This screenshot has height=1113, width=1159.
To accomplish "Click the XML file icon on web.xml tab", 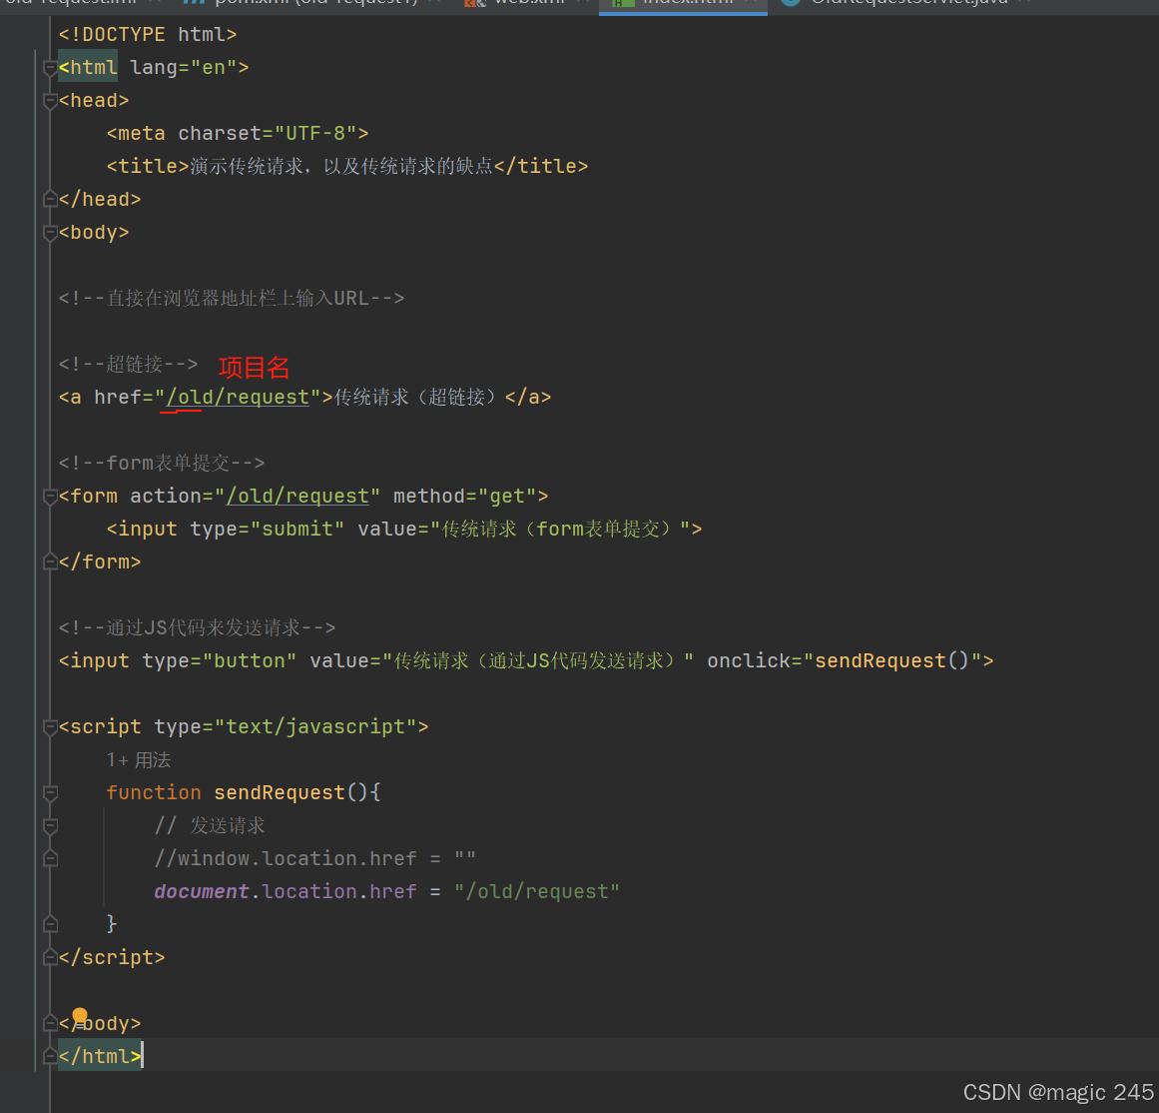I will coord(474,4).
